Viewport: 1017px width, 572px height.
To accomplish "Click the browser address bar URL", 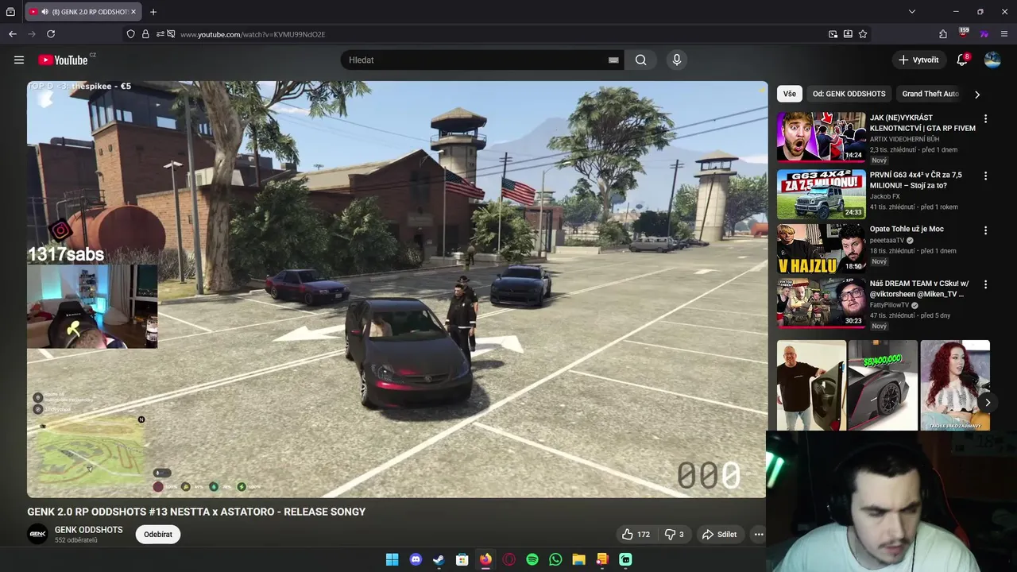I will (253, 34).
